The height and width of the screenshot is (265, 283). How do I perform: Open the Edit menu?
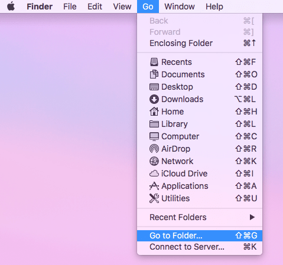(95, 6)
